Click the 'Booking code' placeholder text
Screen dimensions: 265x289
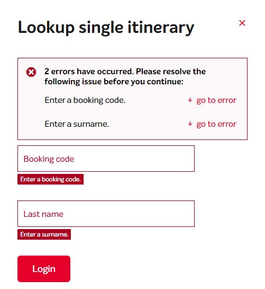click(49, 159)
